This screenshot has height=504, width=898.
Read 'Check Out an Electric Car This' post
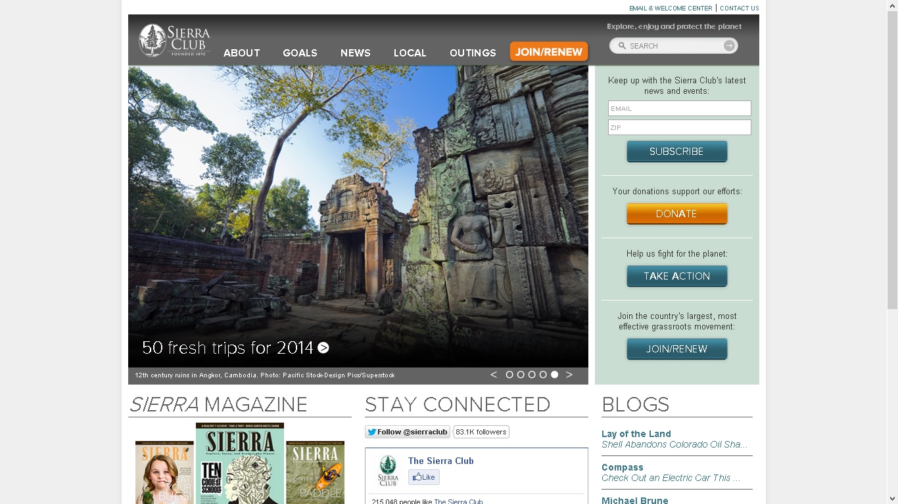click(x=671, y=478)
